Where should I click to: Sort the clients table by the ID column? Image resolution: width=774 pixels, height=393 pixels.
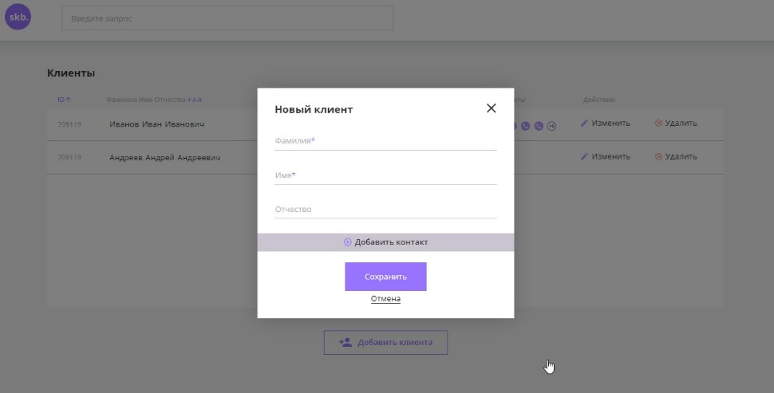pos(63,100)
